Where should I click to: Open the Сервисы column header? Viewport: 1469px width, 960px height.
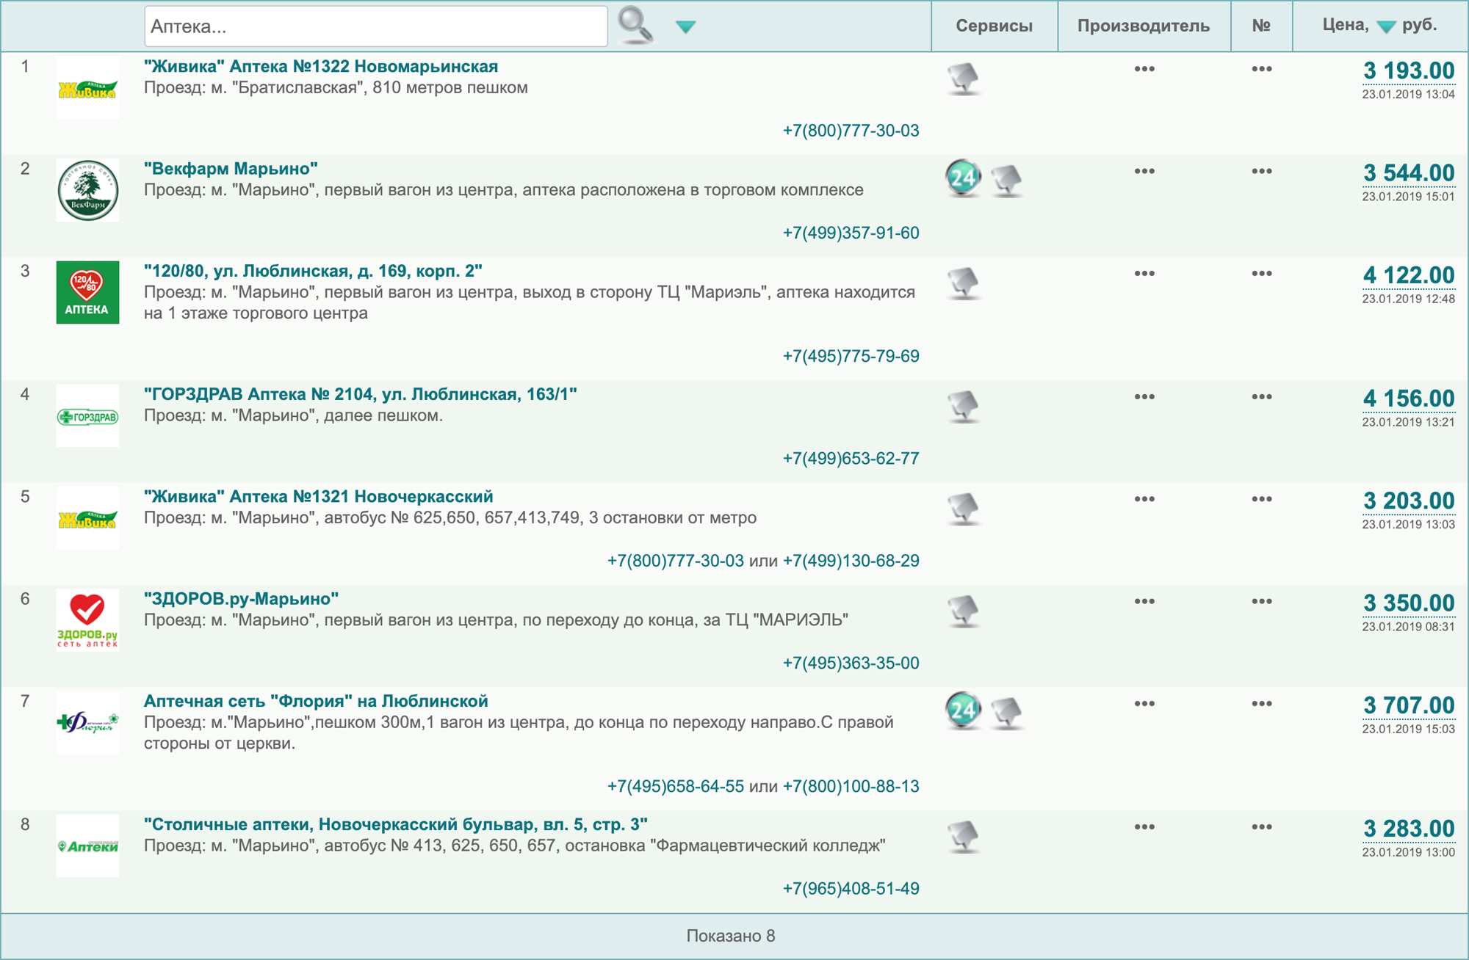pyautogui.click(x=994, y=26)
